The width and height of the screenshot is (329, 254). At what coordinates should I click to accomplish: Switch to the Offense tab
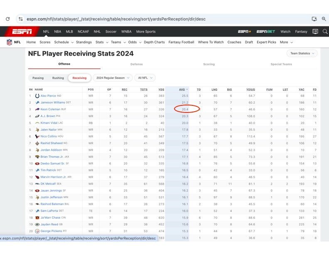pyautogui.click(x=64, y=64)
